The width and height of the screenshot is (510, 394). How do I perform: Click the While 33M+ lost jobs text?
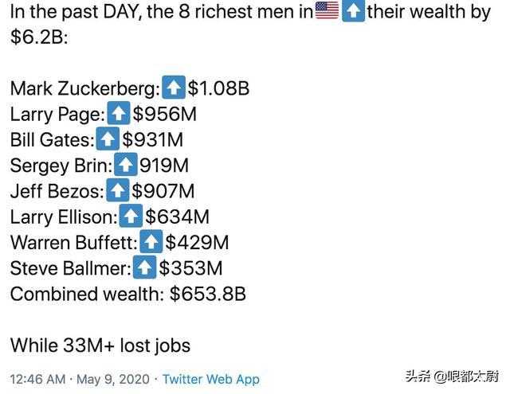(100, 345)
